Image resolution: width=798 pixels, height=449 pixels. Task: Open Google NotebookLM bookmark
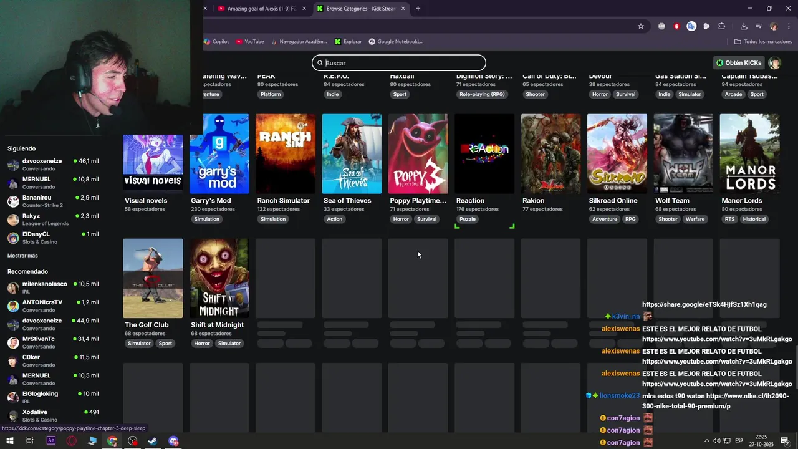[396, 42]
